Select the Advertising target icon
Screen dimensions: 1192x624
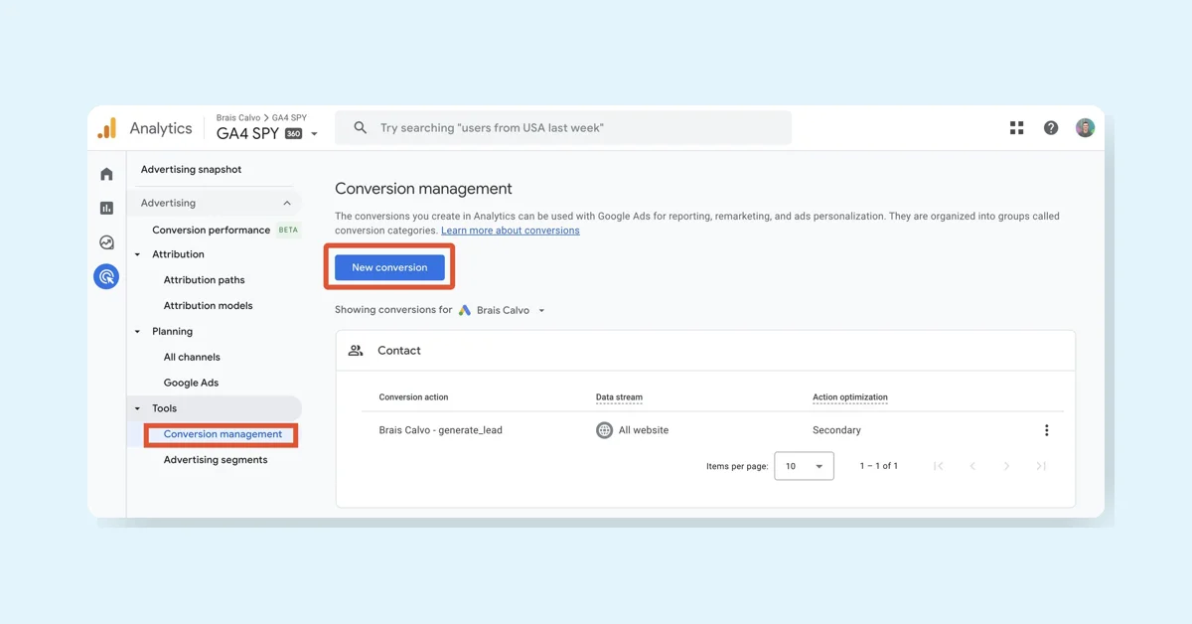pyautogui.click(x=106, y=276)
